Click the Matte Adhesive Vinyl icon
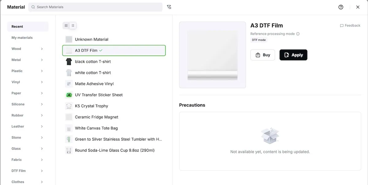The image size is (368, 185). (x=69, y=84)
